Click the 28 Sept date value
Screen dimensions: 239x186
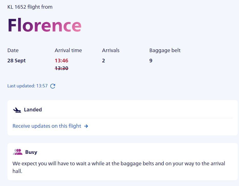click(x=16, y=61)
